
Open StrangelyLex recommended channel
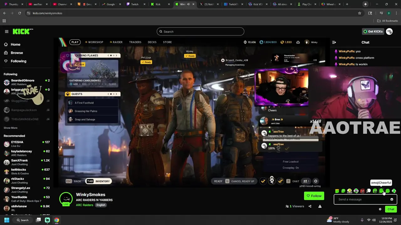click(27, 190)
